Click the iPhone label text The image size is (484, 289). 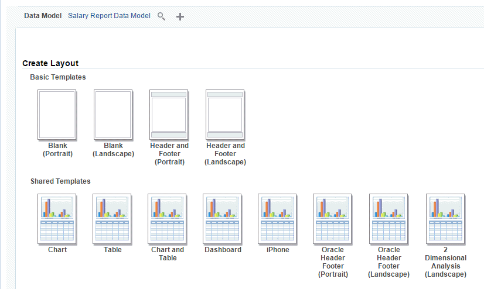point(278,250)
